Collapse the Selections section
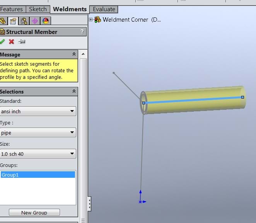The width and height of the screenshot is (256, 223). tap(74, 92)
